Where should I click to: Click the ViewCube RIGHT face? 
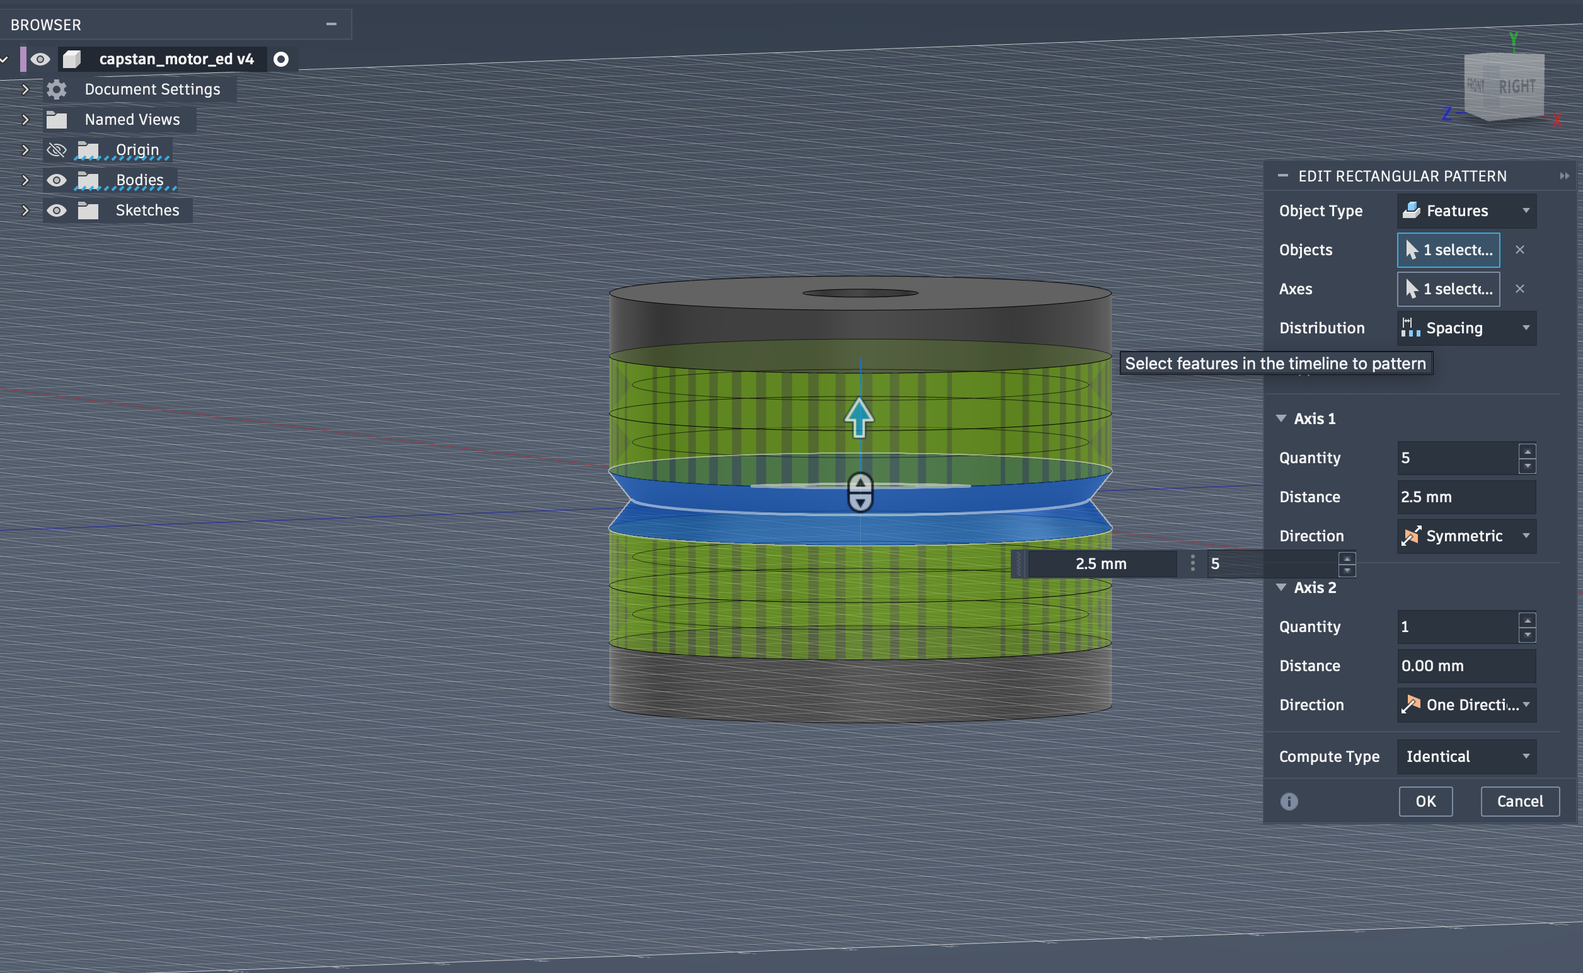(1516, 87)
